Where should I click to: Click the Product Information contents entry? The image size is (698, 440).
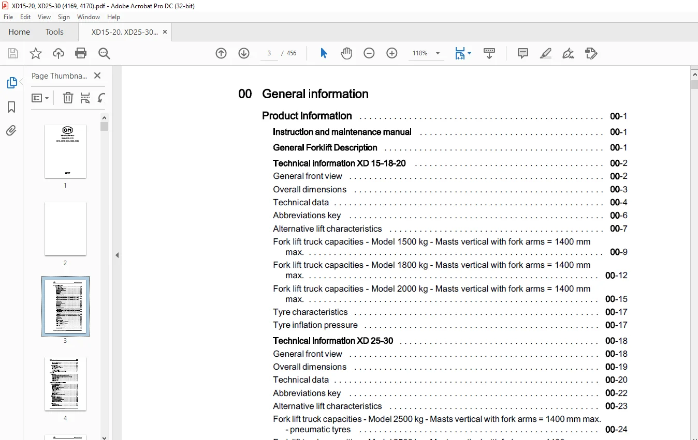[445, 116]
